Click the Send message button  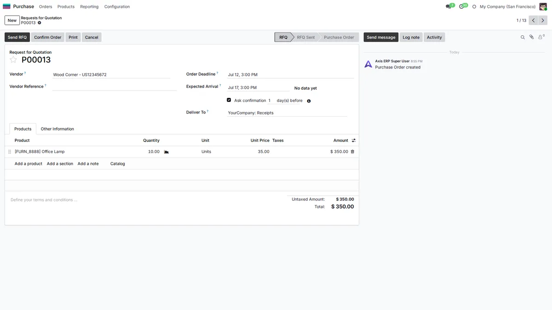(381, 37)
